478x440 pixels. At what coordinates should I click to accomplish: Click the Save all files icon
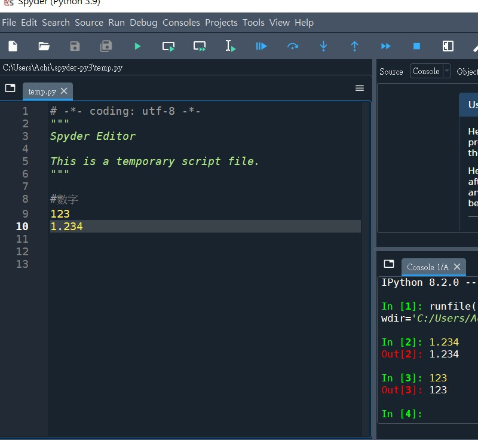coord(106,46)
